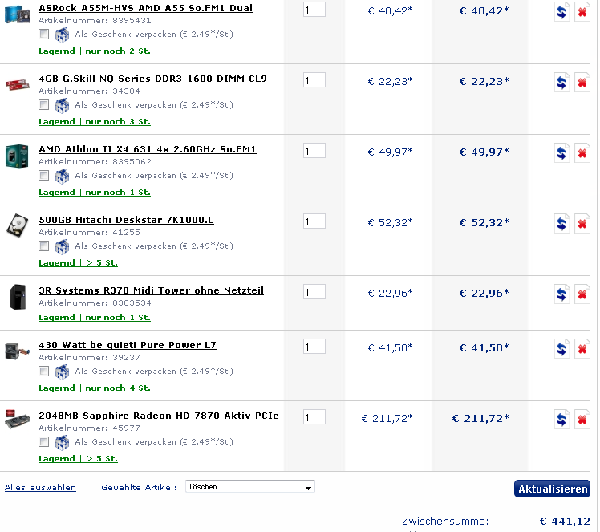The height and width of the screenshot is (532, 600).
Task: Click gift box icon in be quiet! row
Action: [62, 372]
